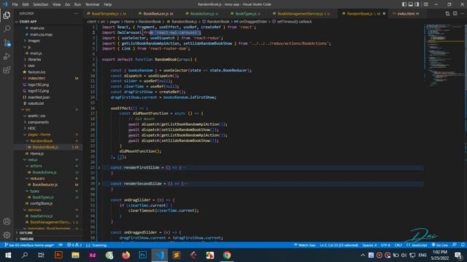Open Home.js in the explorer
The image size is (467, 262).
[x=37, y=154]
